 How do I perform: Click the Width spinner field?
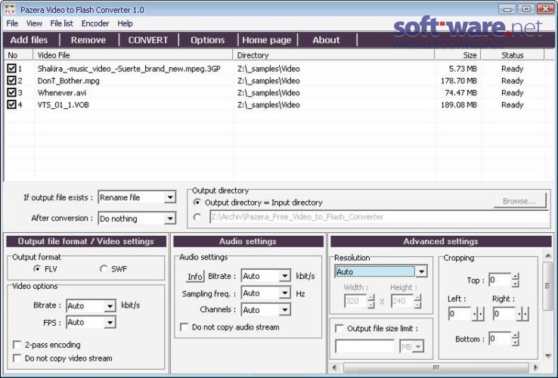point(355,301)
